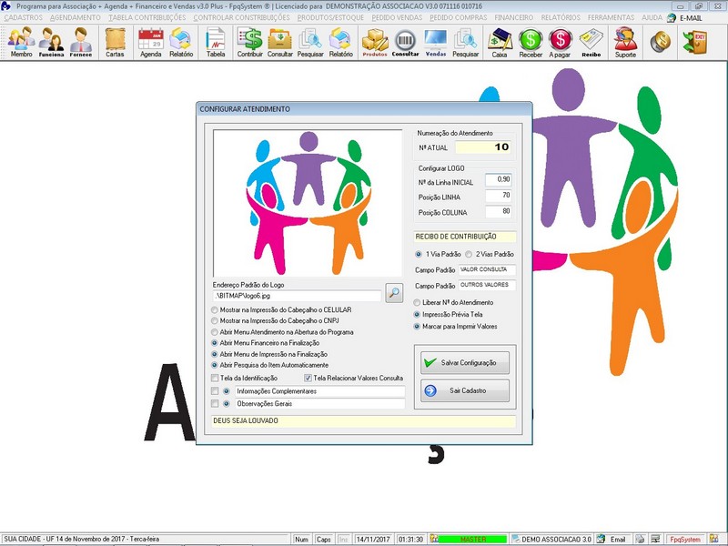Viewport: 728px width, 546px height.
Task: Browse for logo file with magnifier button
Action: tap(394, 293)
